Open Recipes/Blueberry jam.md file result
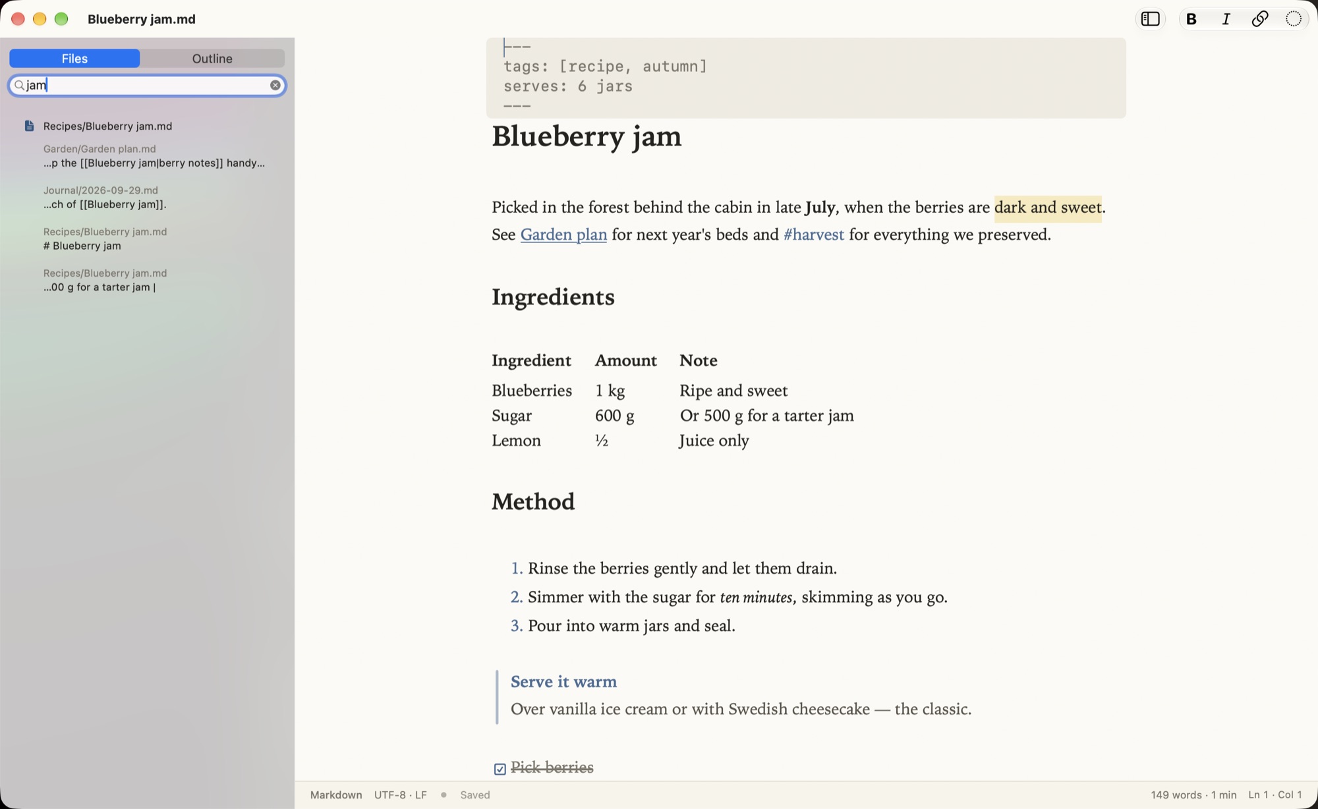This screenshot has height=809, width=1318. 107,126
